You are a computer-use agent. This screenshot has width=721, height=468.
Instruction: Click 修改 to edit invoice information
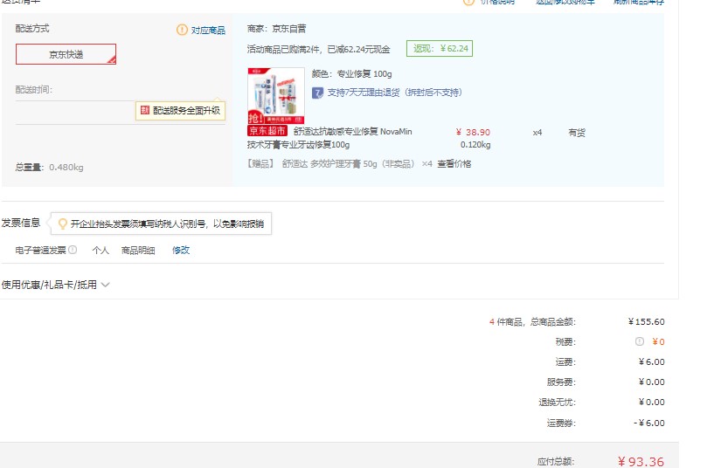point(181,251)
